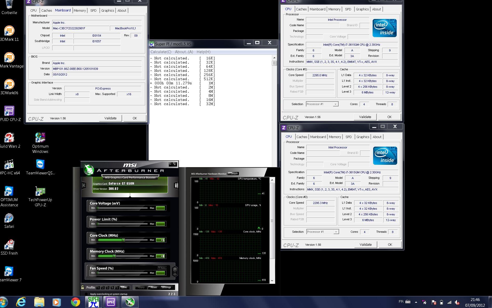Toggle Auto fan speed in Afterburner
Screen dimensions: 492x308
pyautogui.click(x=162, y=268)
